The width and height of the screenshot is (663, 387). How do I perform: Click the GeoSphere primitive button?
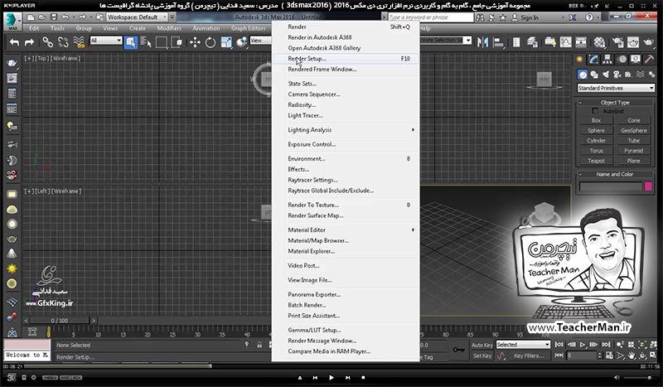pyautogui.click(x=633, y=131)
